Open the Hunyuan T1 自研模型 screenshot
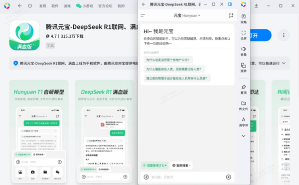Image resolution: width=299 pixels, height=185 pixels. [39, 132]
